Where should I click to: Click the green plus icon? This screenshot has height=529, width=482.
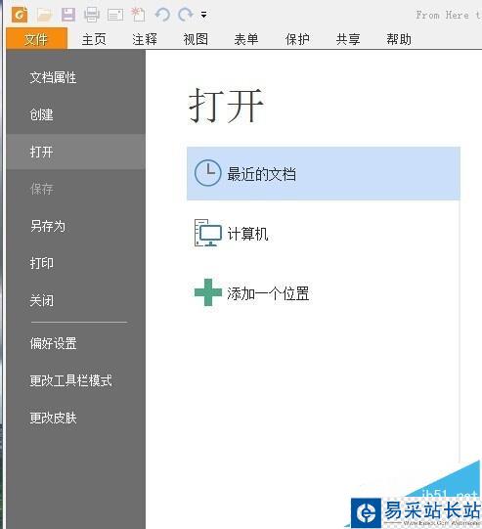(x=208, y=292)
